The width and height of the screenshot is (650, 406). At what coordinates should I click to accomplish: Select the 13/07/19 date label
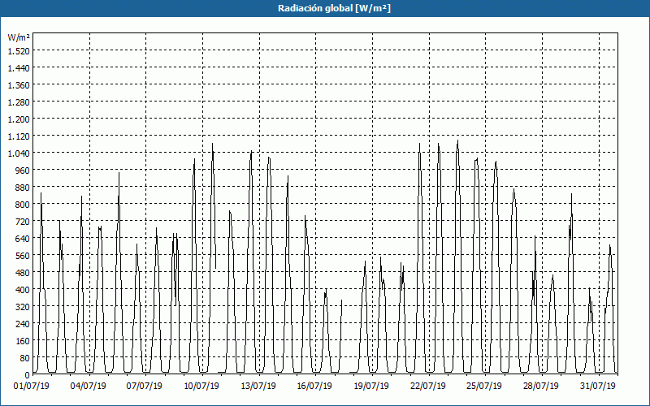[x=258, y=387]
